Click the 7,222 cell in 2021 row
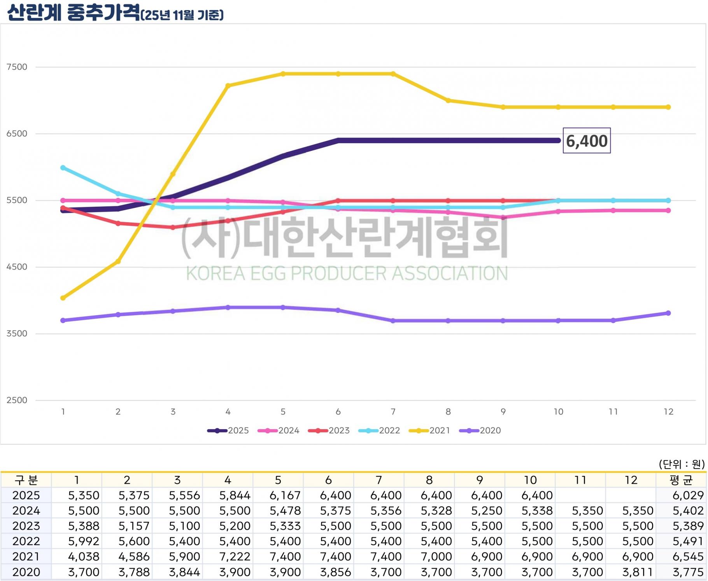This screenshot has height=581, width=708. pos(235,557)
